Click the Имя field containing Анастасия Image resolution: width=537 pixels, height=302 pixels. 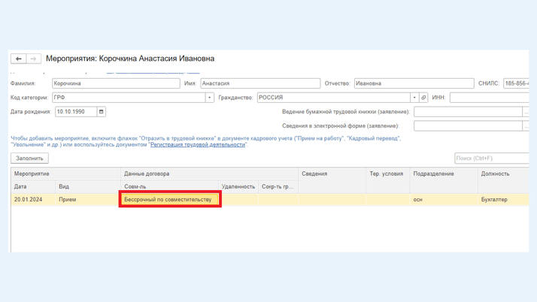(x=260, y=83)
